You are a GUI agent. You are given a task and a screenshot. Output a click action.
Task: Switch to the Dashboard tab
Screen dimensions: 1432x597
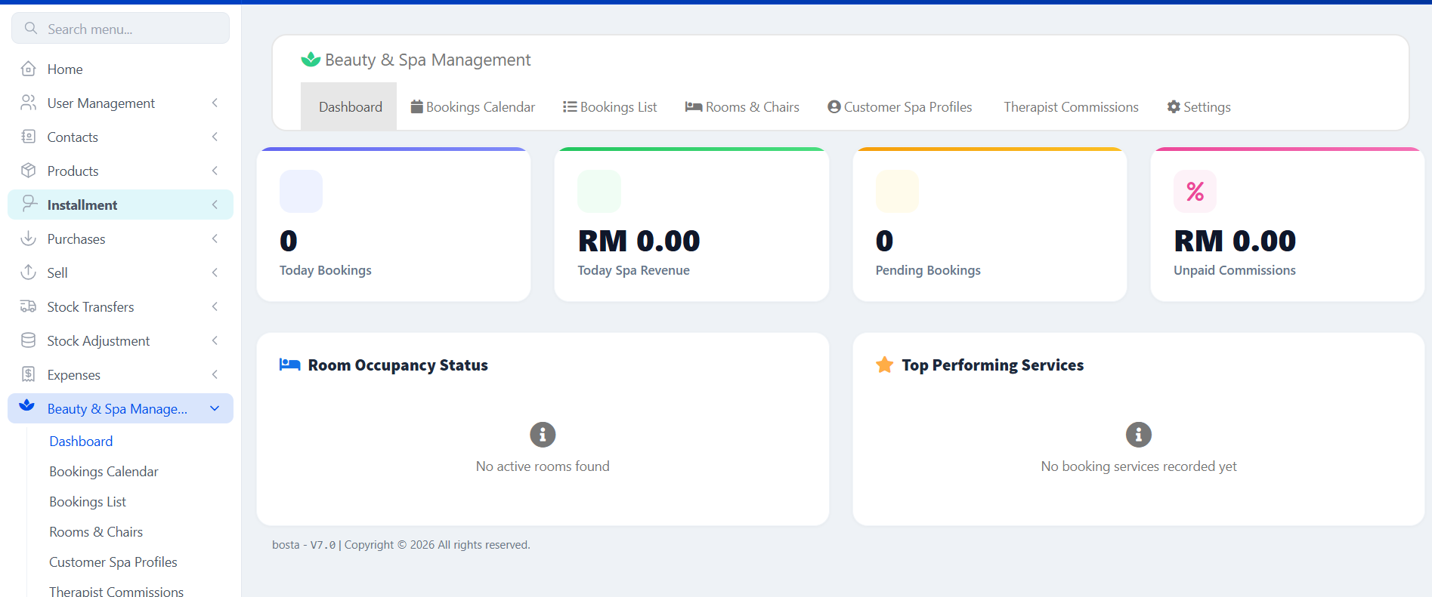click(x=349, y=106)
